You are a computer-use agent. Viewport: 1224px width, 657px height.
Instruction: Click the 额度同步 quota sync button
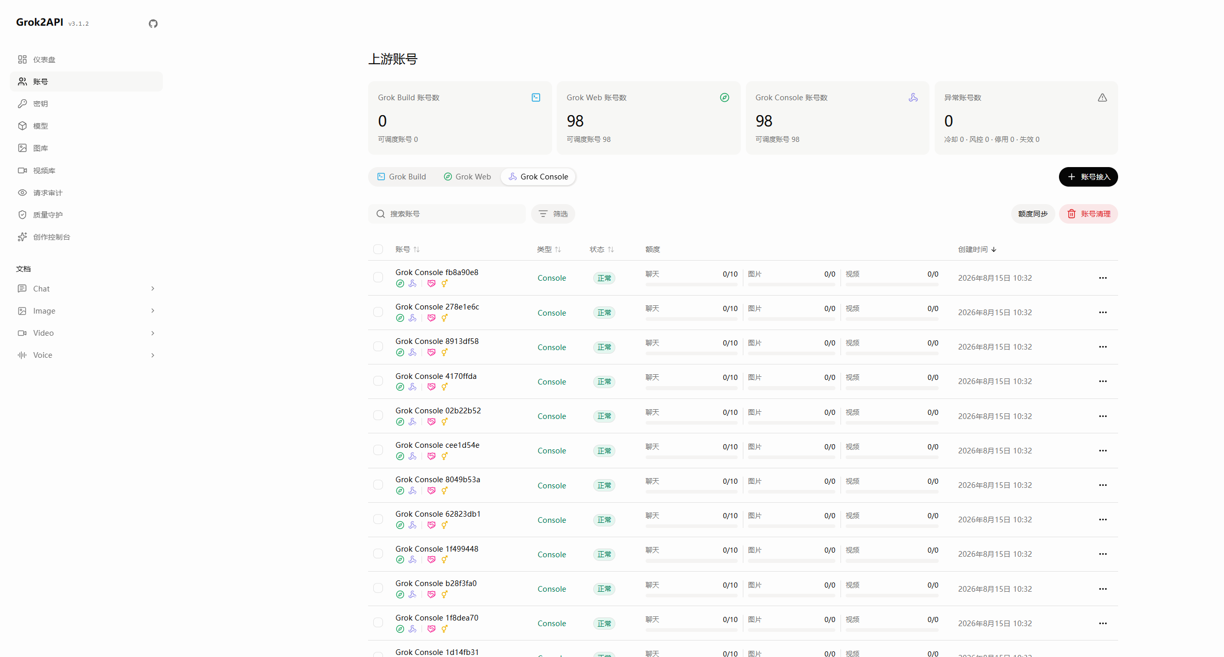click(1033, 214)
